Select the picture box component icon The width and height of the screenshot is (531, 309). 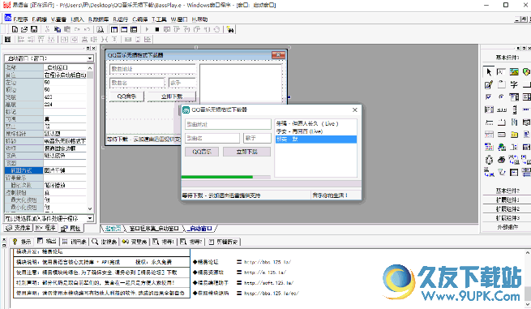pyautogui.click(x=514, y=71)
